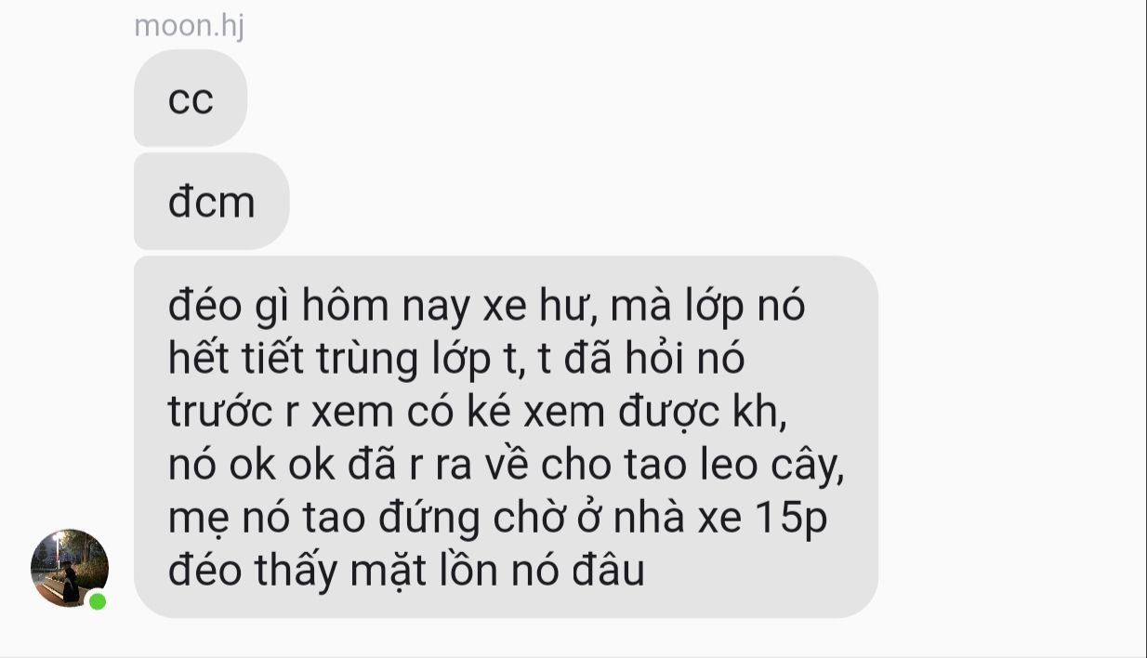Open moon.hj's profile picture avatar
Viewport: 1147px width, 658px height.
coord(70,568)
